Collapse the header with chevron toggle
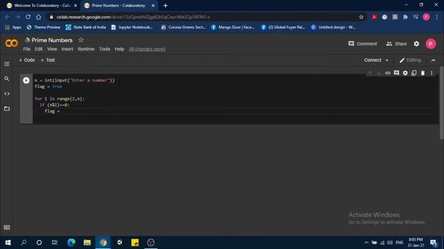The height and width of the screenshot is (249, 444). (433, 60)
